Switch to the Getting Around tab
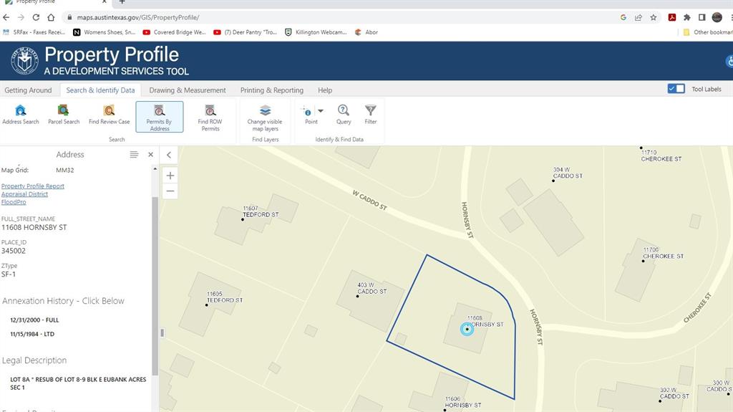Viewport: 733px width, 412px height. pos(28,90)
